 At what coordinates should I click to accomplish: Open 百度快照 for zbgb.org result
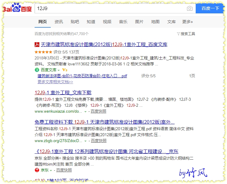pyautogui.click(x=99, y=141)
